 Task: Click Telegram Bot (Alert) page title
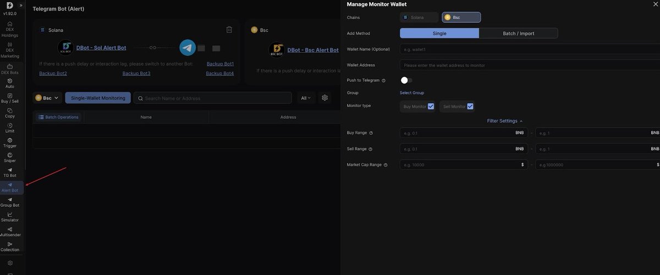coord(58,9)
